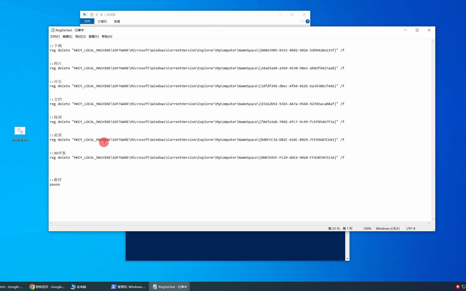
Task: Open the 文件(F) menu in Notepad
Action: [x=55, y=36]
